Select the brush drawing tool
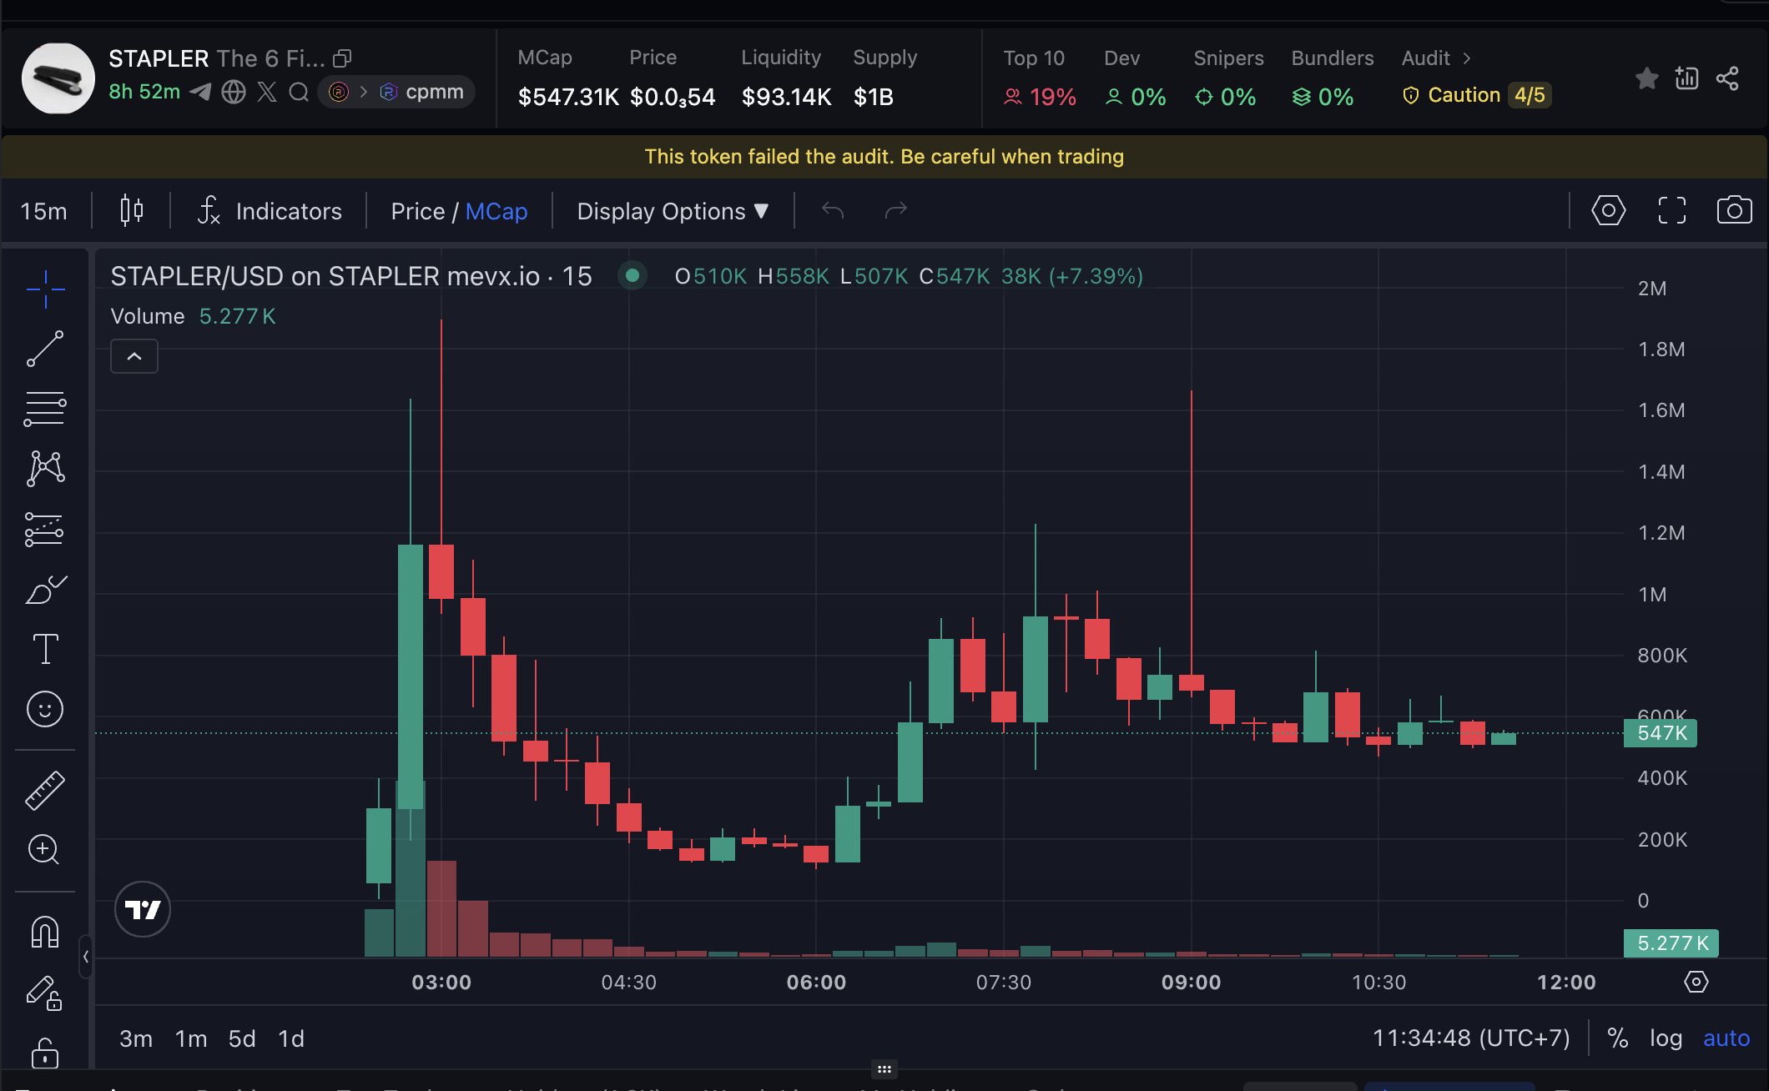 pyautogui.click(x=45, y=590)
